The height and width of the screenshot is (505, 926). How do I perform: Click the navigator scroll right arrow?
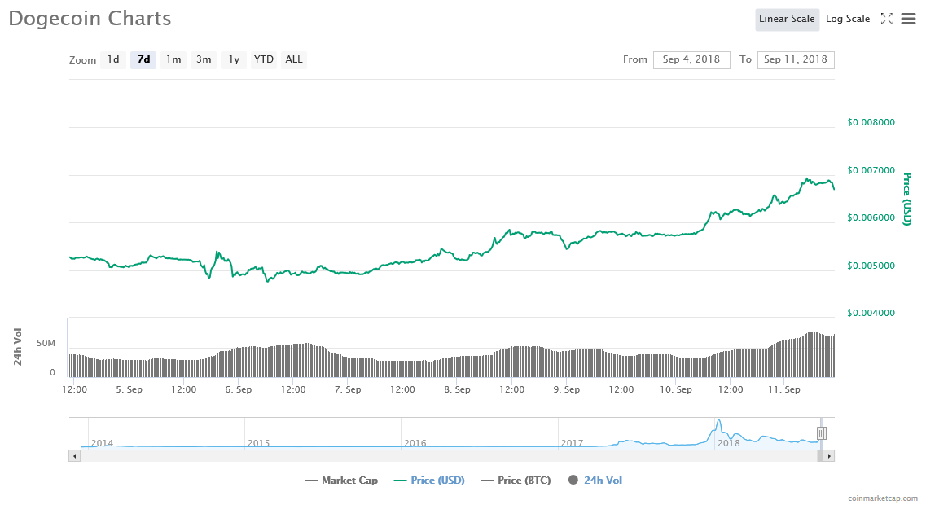coord(829,456)
